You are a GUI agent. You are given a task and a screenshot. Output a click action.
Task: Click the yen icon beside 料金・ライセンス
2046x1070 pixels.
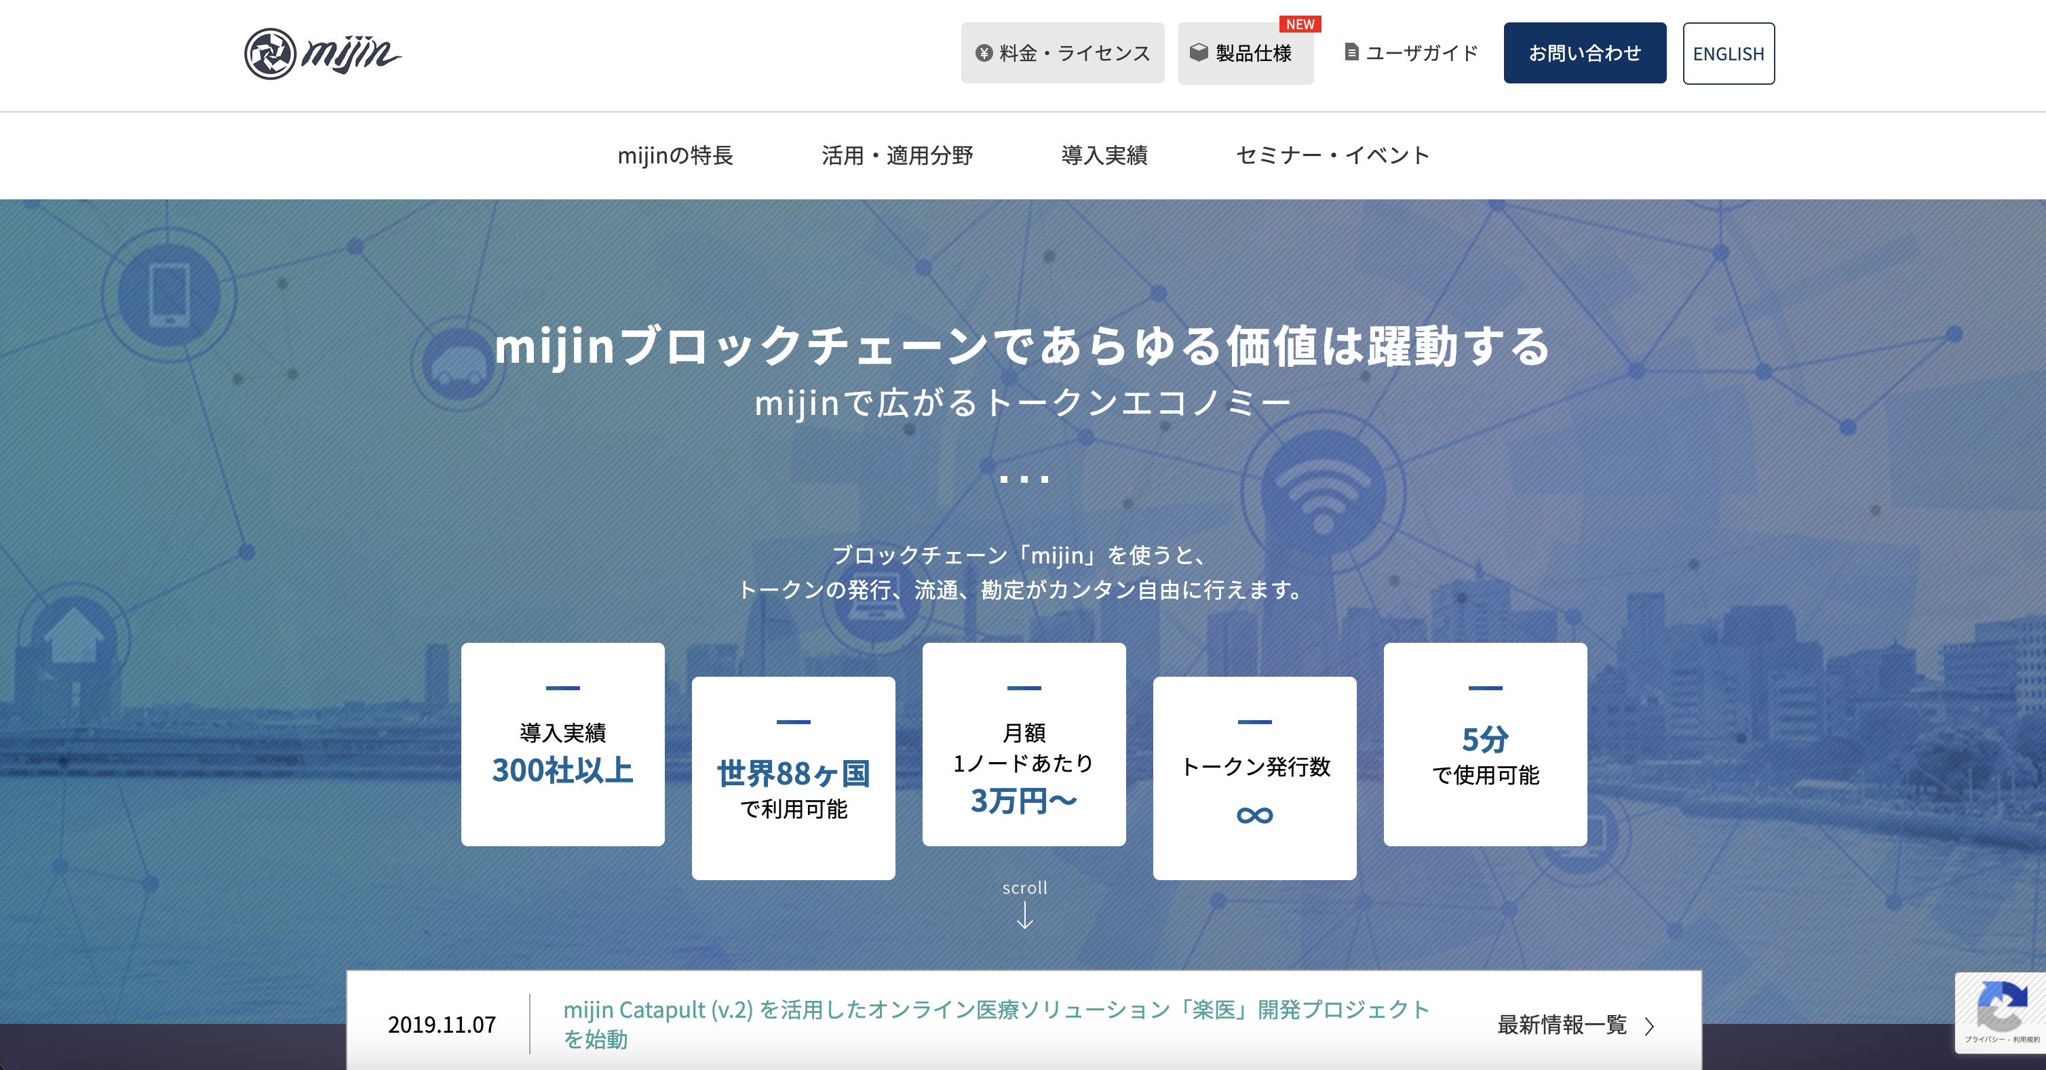tap(984, 53)
